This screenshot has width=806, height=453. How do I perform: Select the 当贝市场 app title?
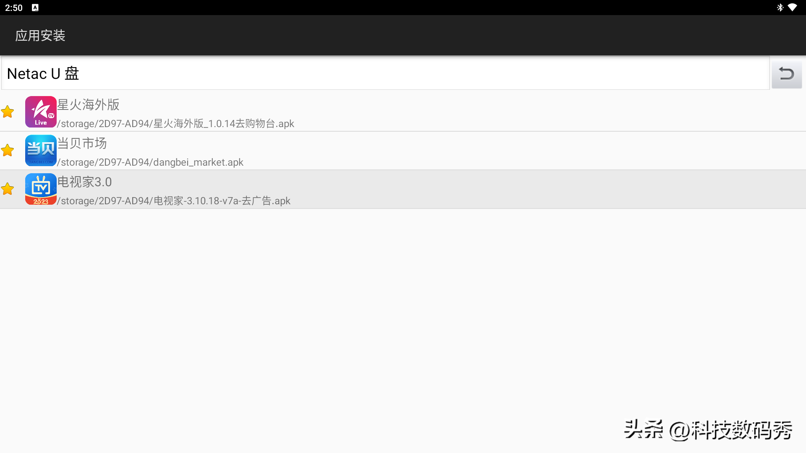pos(82,143)
